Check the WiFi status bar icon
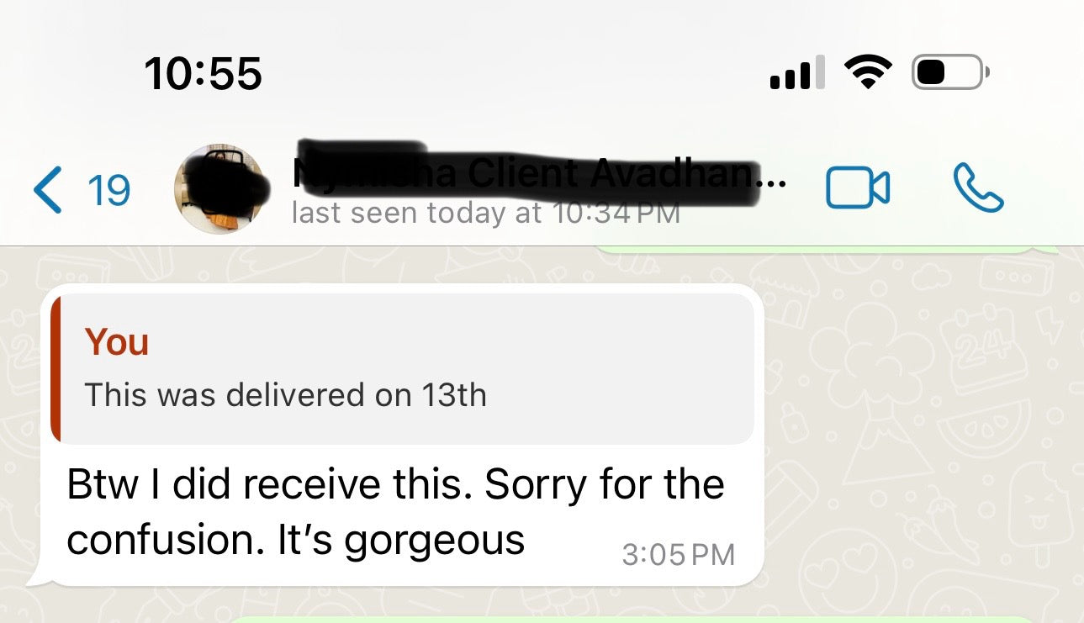 tap(870, 71)
